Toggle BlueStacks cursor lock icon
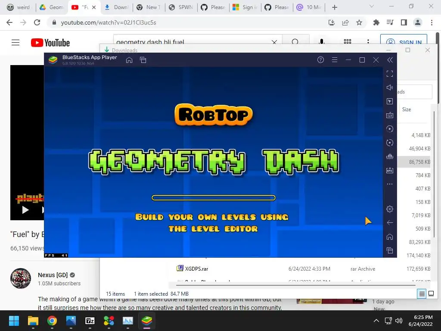Image resolution: width=441 pixels, height=331 pixels. (x=390, y=101)
